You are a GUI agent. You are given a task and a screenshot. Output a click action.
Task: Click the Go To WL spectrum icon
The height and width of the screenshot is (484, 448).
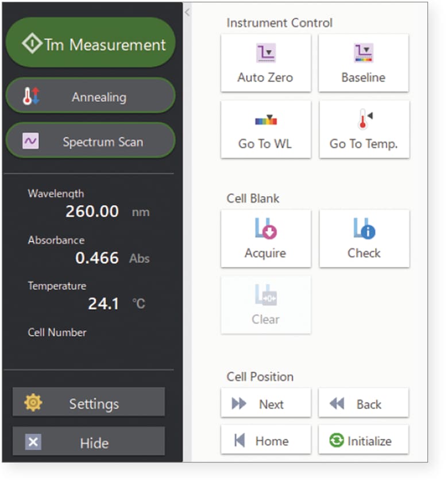click(266, 120)
